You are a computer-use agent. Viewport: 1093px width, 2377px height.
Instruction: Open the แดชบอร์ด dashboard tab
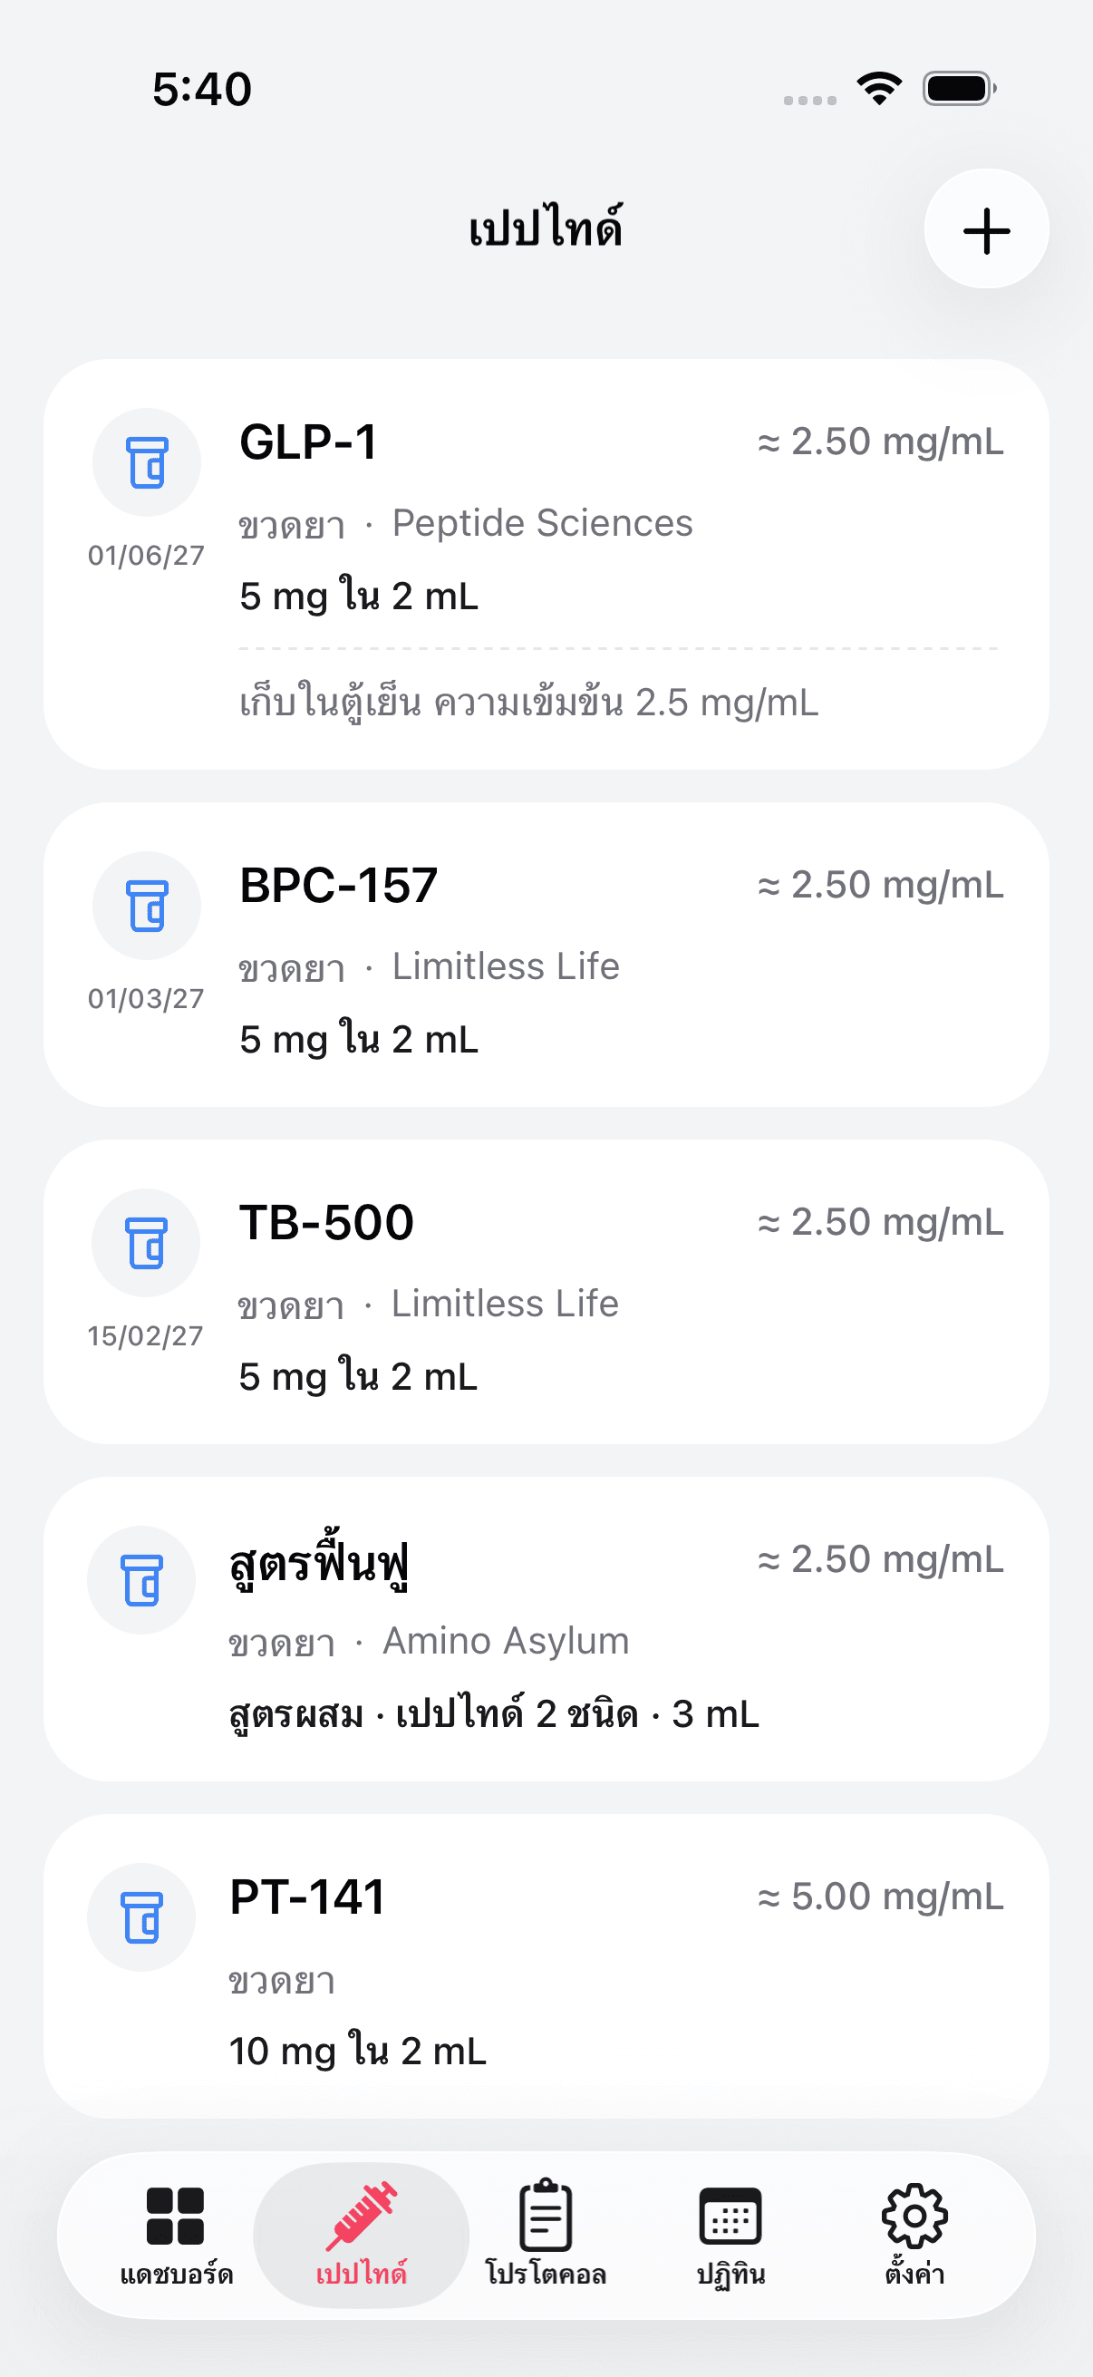click(175, 2234)
